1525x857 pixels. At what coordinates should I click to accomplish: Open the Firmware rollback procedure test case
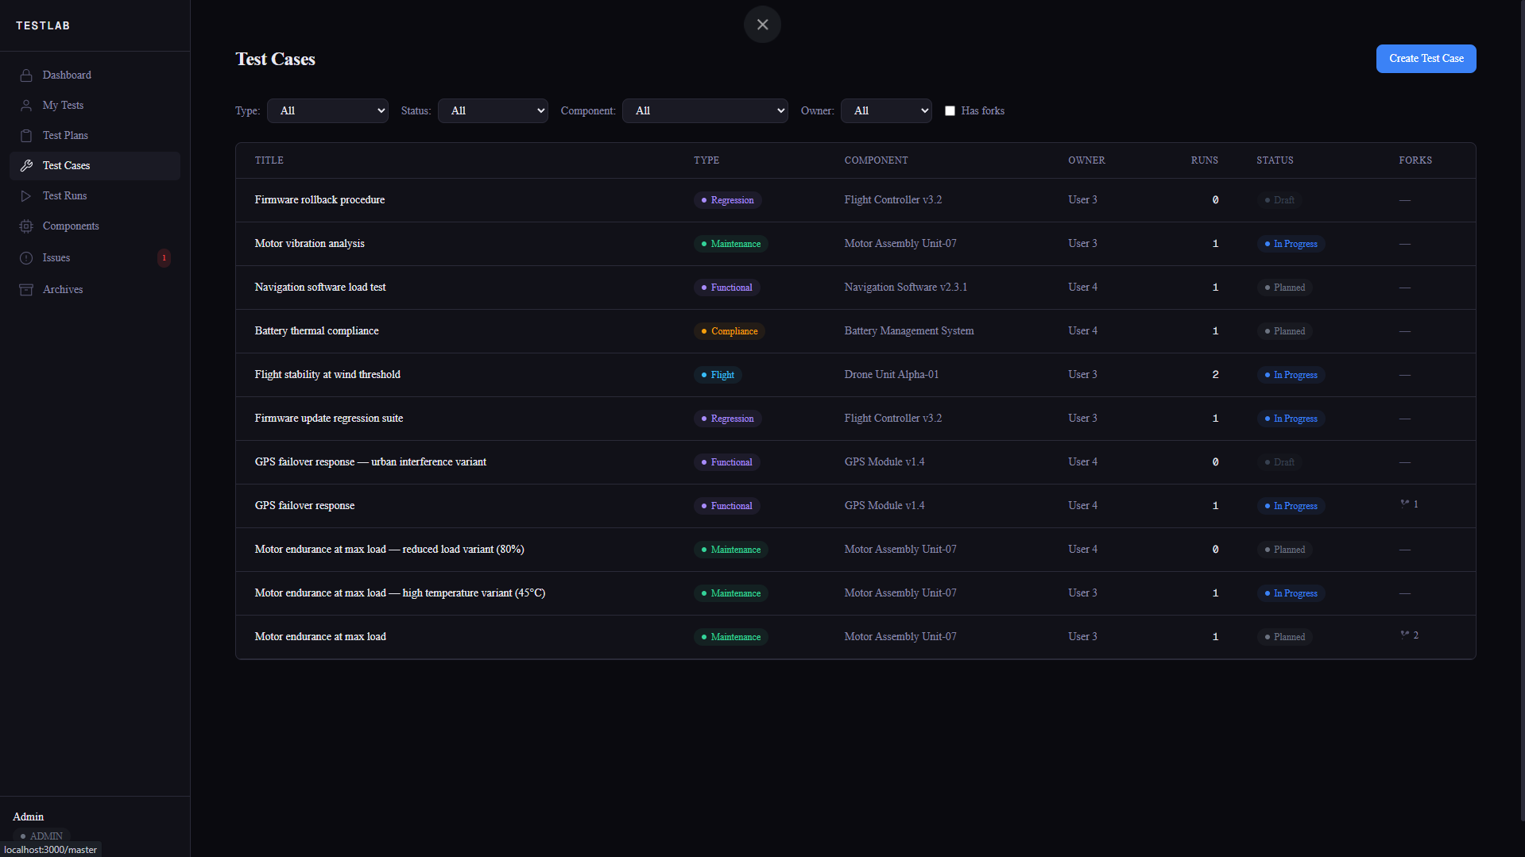319,199
